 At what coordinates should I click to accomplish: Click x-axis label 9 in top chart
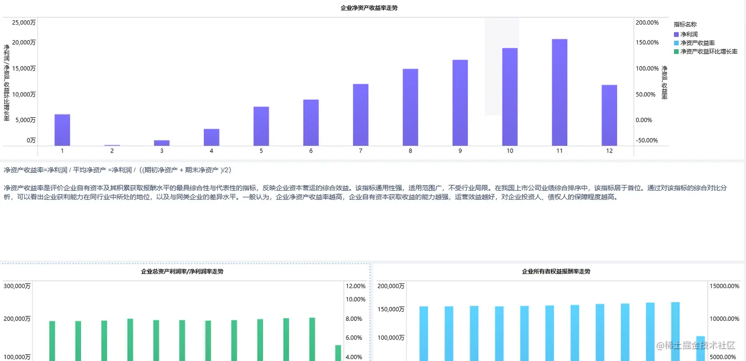[460, 151]
